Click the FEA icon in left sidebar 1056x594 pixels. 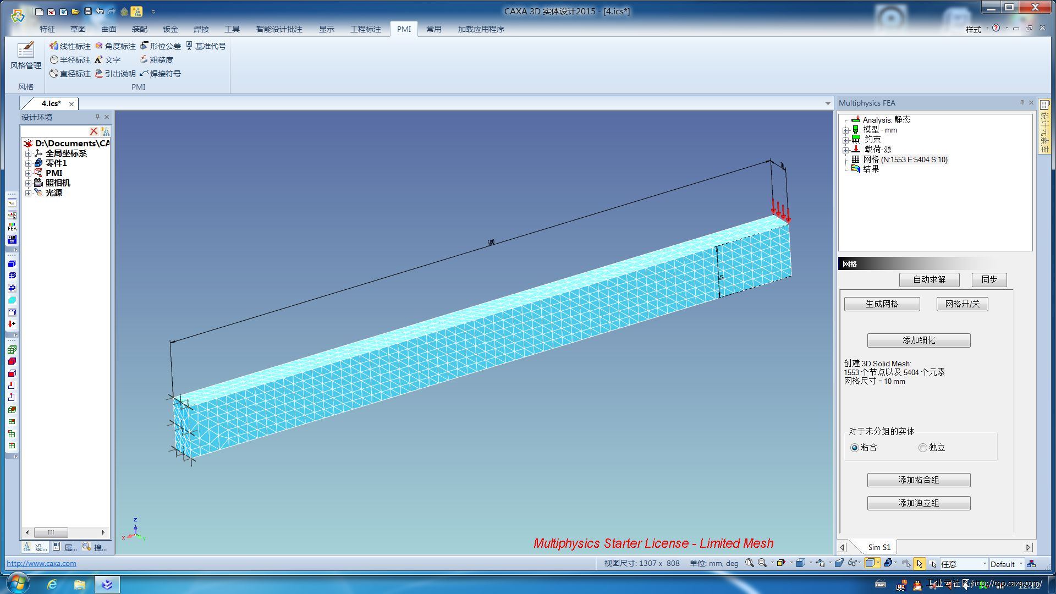[12, 227]
